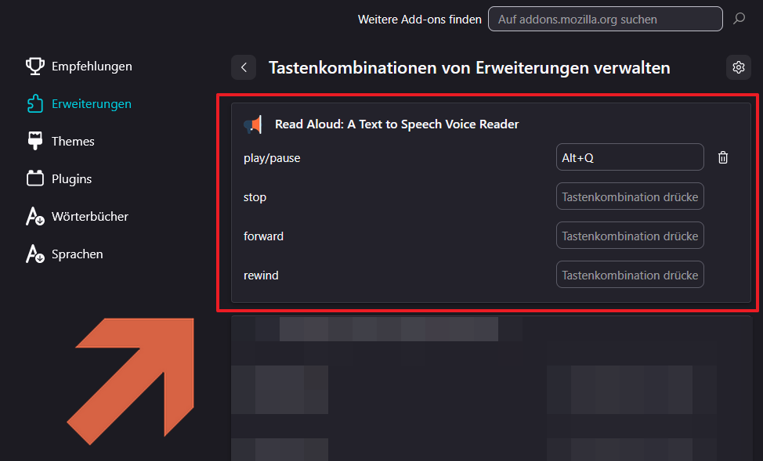Click the search magnifier icon
Viewport: 763px width, 461px height.
tap(739, 19)
